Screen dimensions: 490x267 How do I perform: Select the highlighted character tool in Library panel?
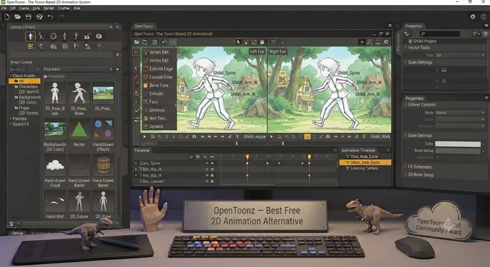click(x=30, y=36)
